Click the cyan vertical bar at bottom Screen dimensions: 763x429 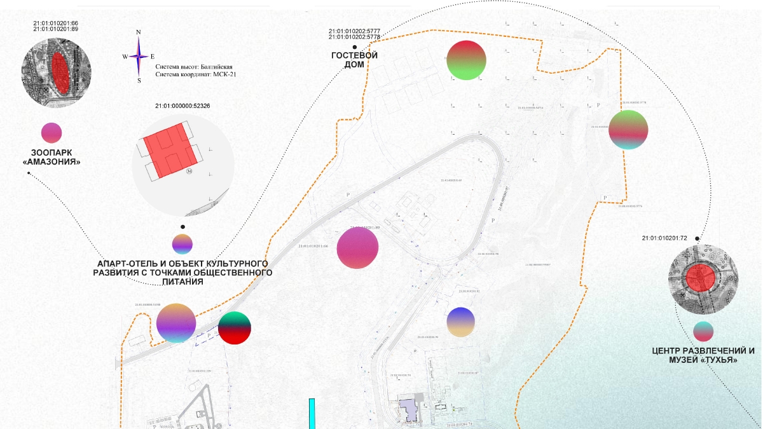tap(312, 413)
